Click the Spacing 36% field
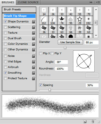Screen dimensions: 101x124 92,85
